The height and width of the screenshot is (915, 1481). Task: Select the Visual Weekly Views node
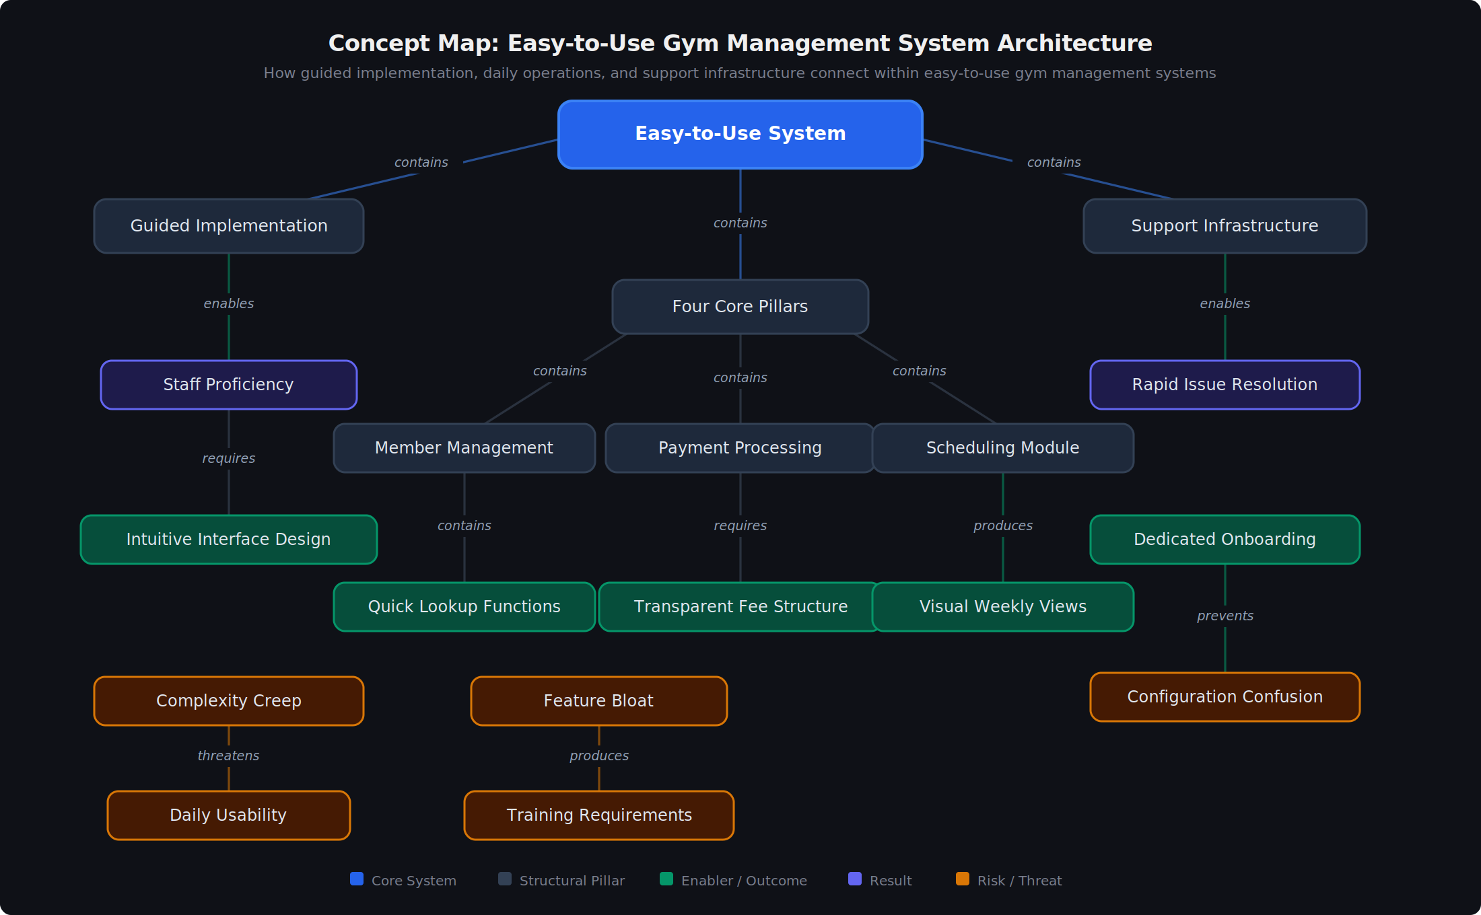pyautogui.click(x=1002, y=607)
